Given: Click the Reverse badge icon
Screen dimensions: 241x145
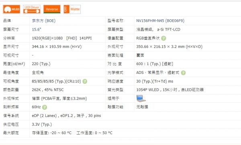Looking at the screenshot, I should coord(52,9).
